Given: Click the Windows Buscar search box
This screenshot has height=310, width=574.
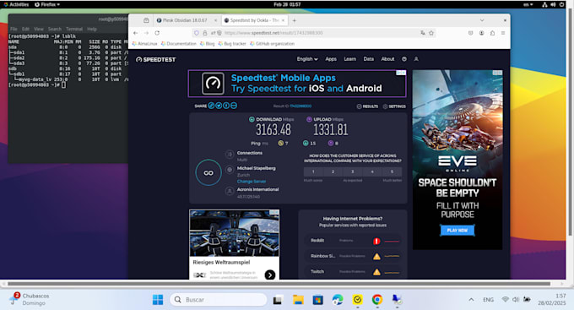Looking at the screenshot, I should (218, 300).
